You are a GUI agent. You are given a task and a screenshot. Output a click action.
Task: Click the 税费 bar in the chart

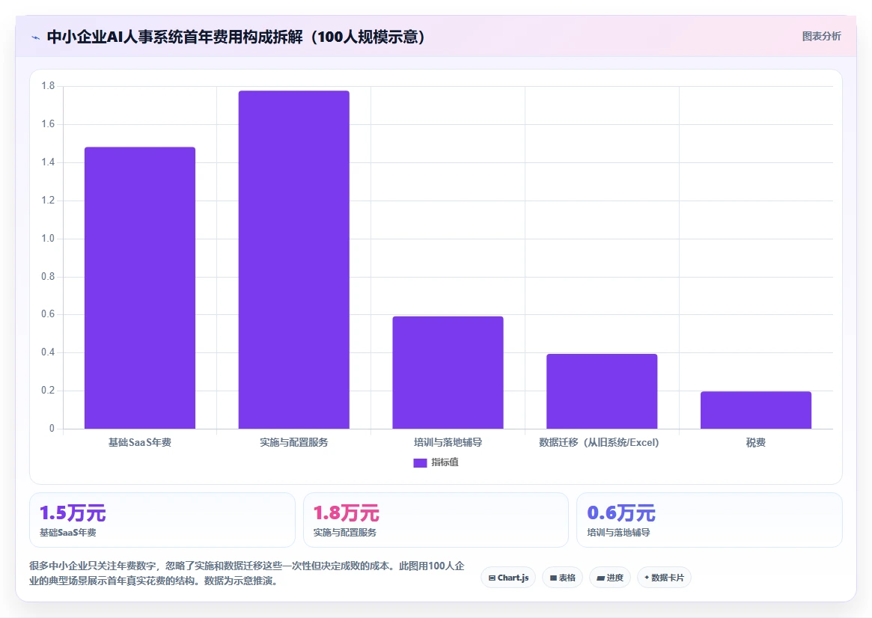756,410
